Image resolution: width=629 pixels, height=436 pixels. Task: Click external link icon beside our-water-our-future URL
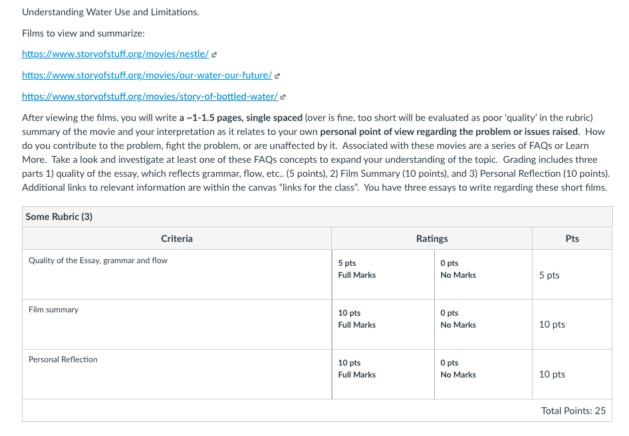click(277, 76)
